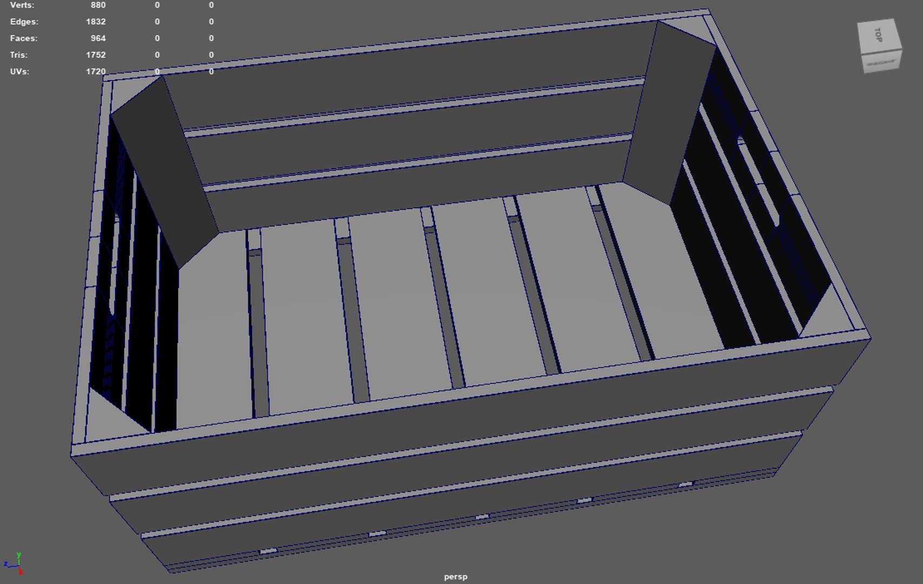Screen dimensions: 923x584
Task: Select the 964 face count value
Action: 98,38
